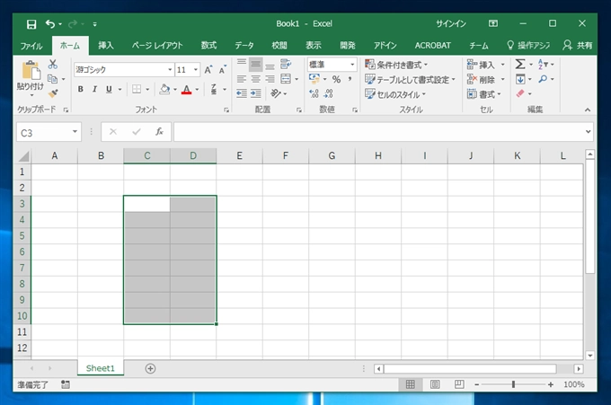611x405 pixels.
Task: Open the number format dropdown
Action: point(352,65)
